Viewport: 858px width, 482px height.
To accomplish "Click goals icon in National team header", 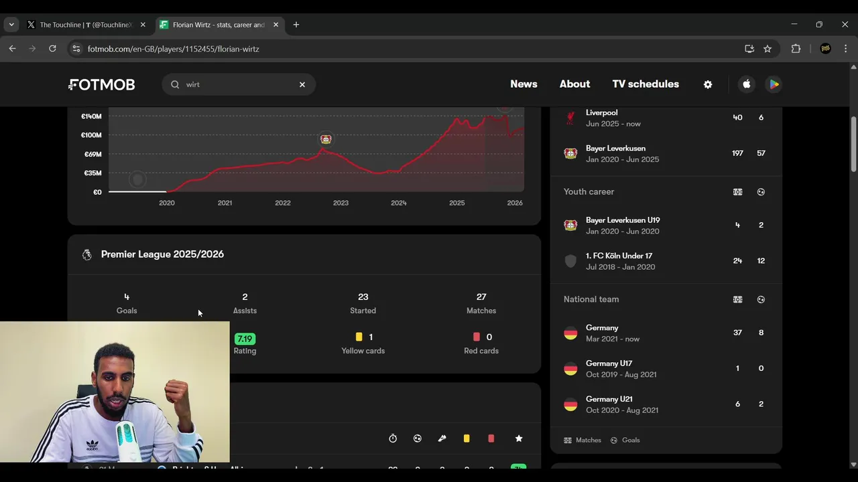I will [x=761, y=299].
